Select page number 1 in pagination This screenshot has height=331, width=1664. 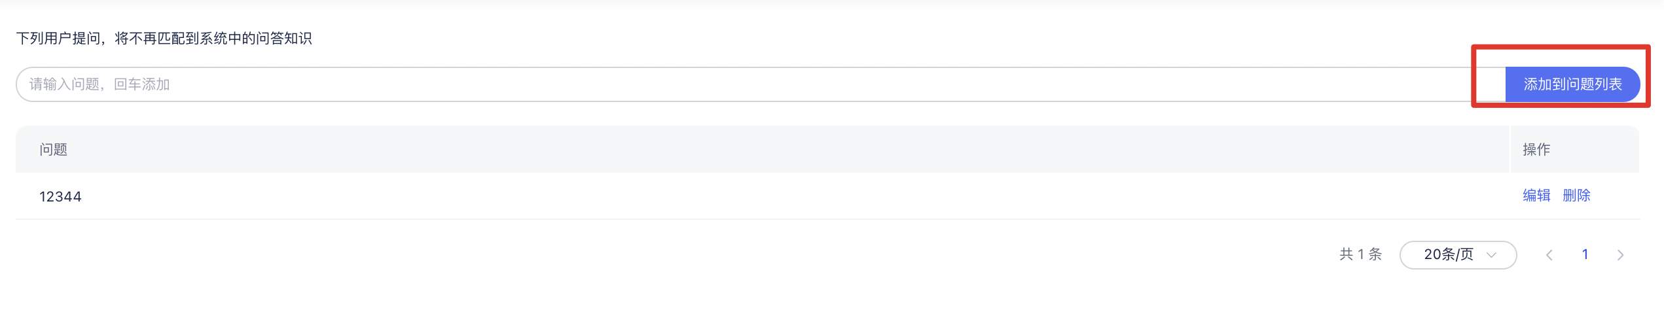pyautogui.click(x=1585, y=254)
